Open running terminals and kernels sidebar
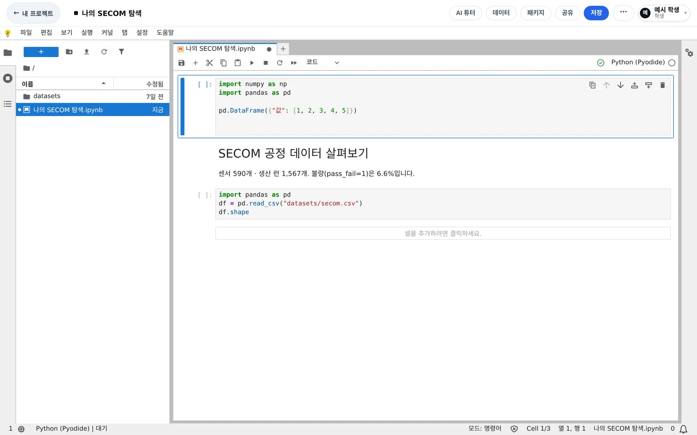 pos(8,78)
